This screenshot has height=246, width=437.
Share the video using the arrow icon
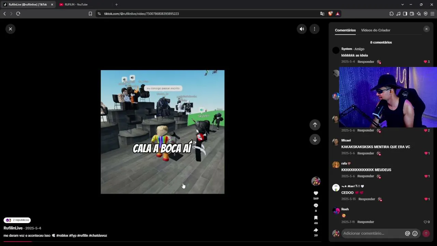pyautogui.click(x=316, y=230)
